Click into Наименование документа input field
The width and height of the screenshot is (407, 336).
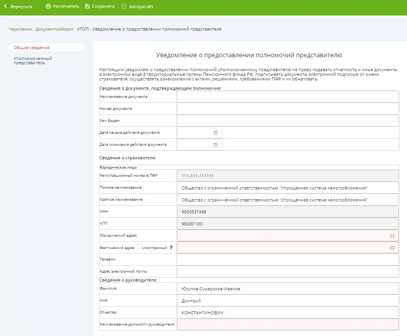pyautogui.click(x=288, y=97)
